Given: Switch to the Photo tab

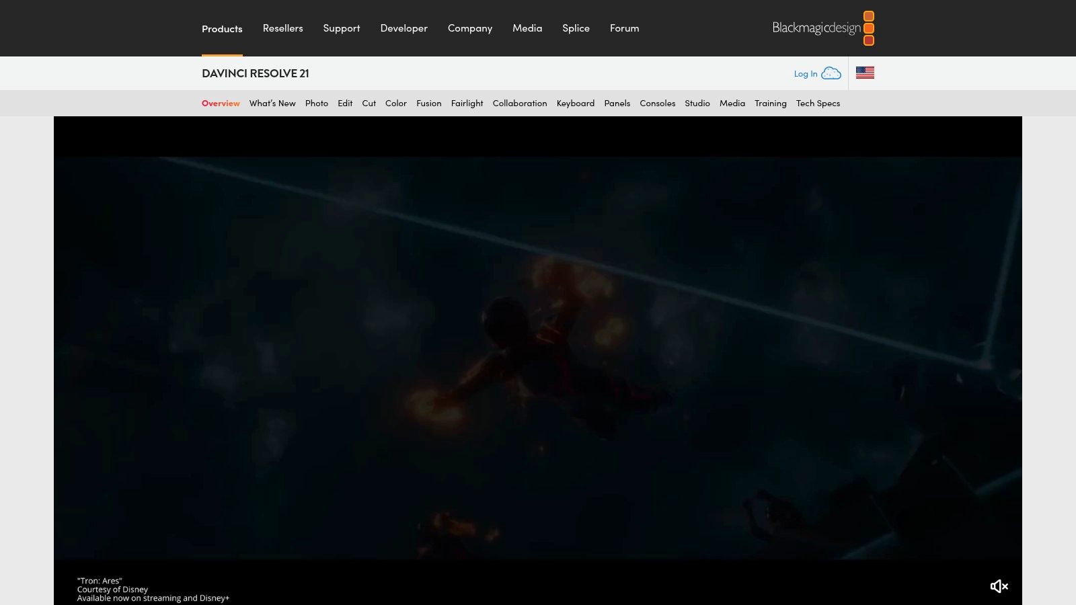Looking at the screenshot, I should 317,104.
